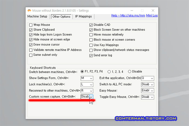The image size is (189, 126).
Task: Select the Other Options tab
Action: pos(61,17)
